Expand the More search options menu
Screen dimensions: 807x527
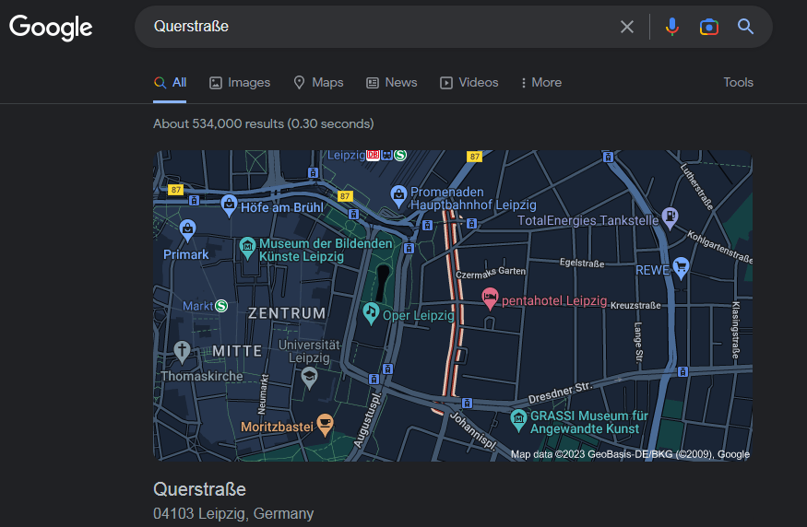(x=540, y=83)
